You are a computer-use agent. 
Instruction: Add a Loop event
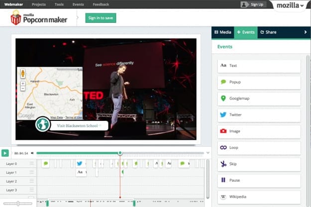[x=259, y=148]
